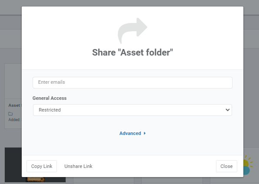
Task: Click the Added date text on the card
Action: pyautogui.click(x=15, y=120)
